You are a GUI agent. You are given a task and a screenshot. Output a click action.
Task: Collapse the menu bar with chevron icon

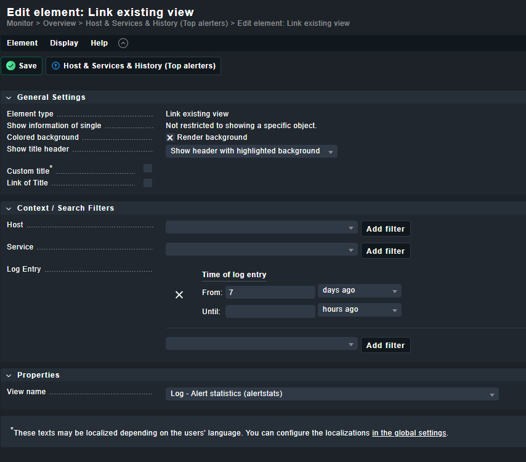pyautogui.click(x=123, y=43)
